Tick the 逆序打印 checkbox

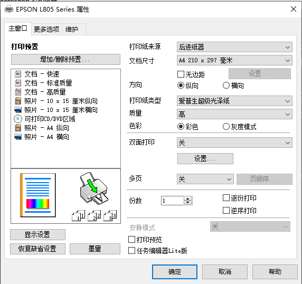click(x=226, y=210)
